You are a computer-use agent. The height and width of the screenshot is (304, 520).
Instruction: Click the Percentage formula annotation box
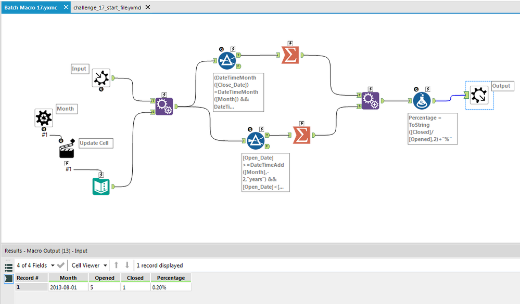pos(433,128)
